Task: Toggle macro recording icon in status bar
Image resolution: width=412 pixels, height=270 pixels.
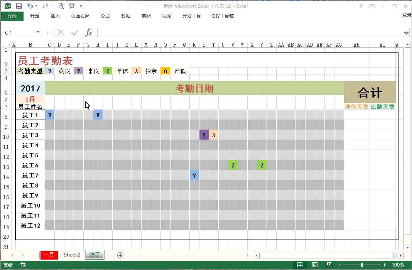Action: coord(22,265)
